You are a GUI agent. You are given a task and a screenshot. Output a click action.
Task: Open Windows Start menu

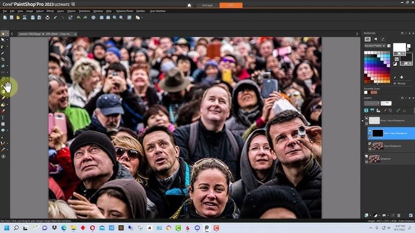tap(7, 228)
